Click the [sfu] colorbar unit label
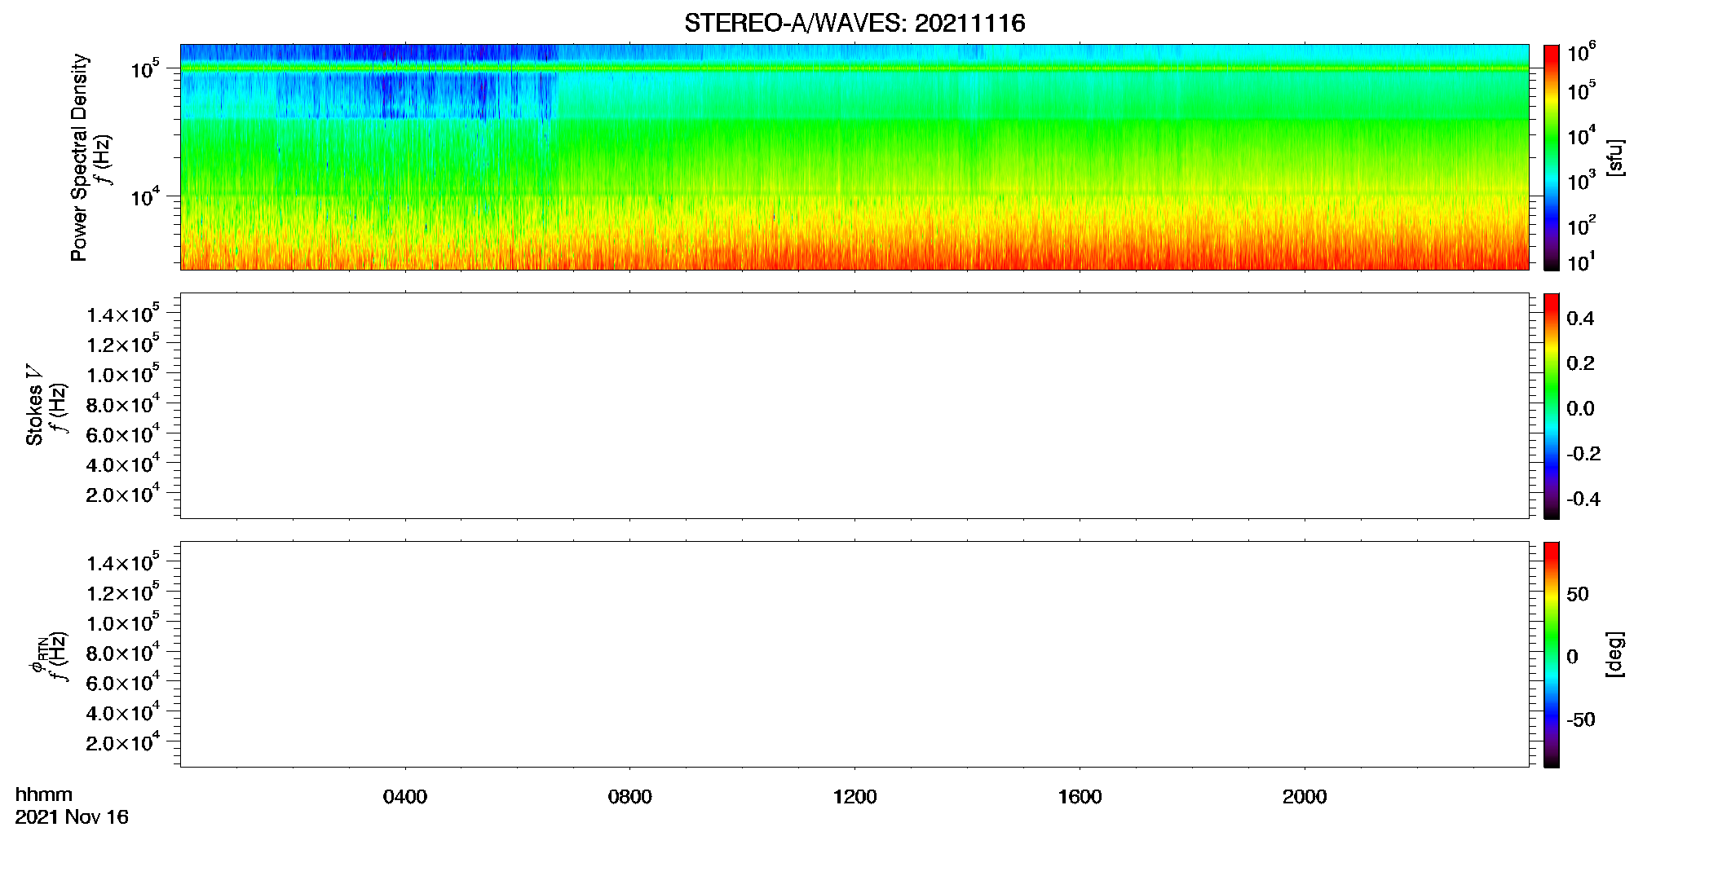This screenshot has height=880, width=1709. click(1615, 157)
